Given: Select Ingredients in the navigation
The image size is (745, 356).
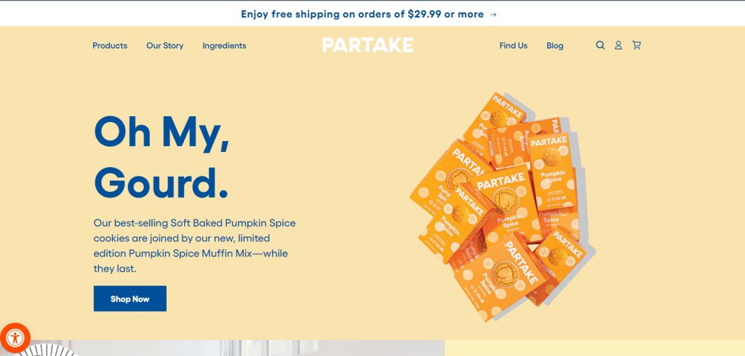Looking at the screenshot, I should coord(224,46).
